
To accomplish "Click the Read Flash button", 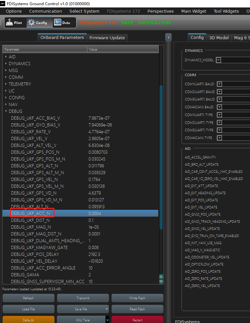I will click(137, 309).
